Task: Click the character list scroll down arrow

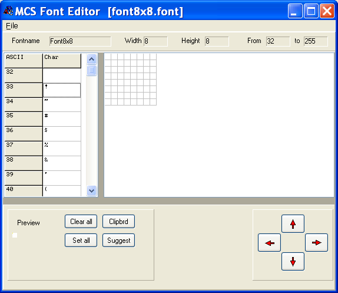Action: coord(92,191)
